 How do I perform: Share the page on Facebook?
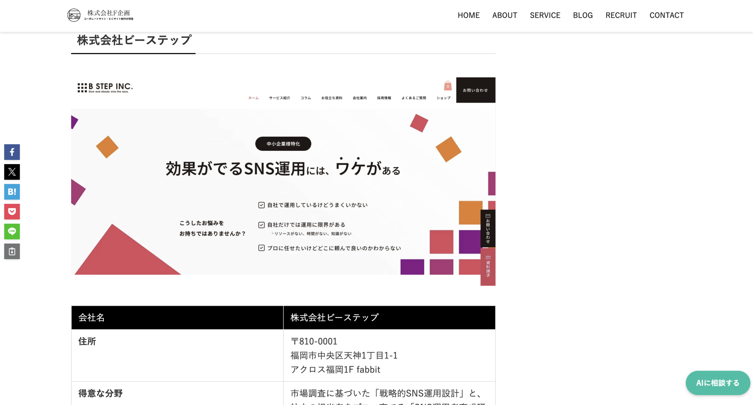(x=12, y=152)
